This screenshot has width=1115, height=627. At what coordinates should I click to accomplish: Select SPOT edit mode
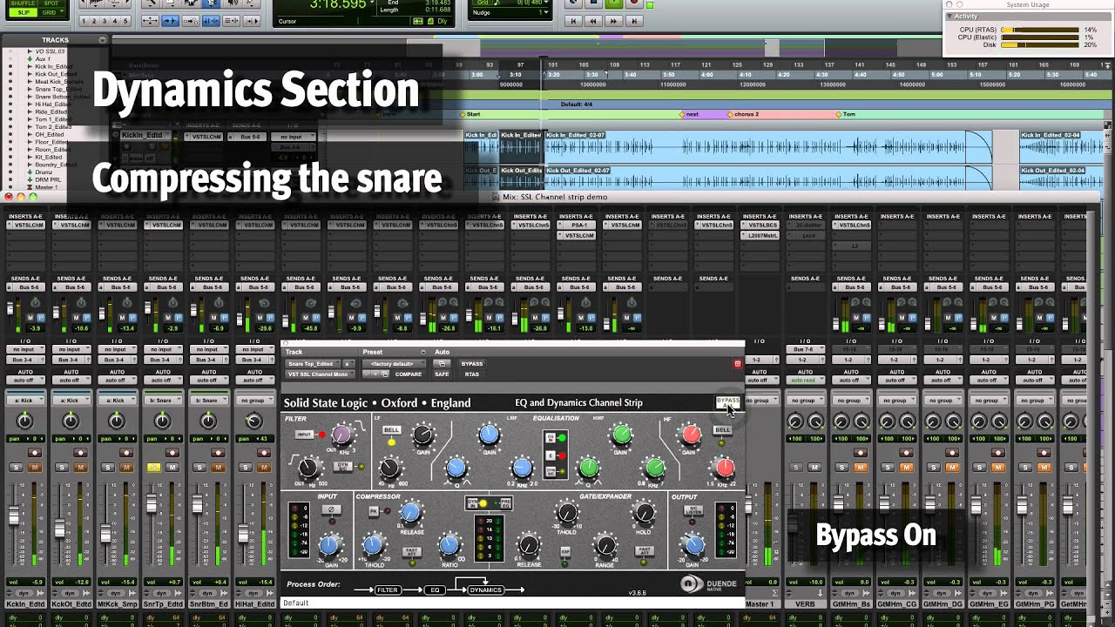tap(51, 3)
